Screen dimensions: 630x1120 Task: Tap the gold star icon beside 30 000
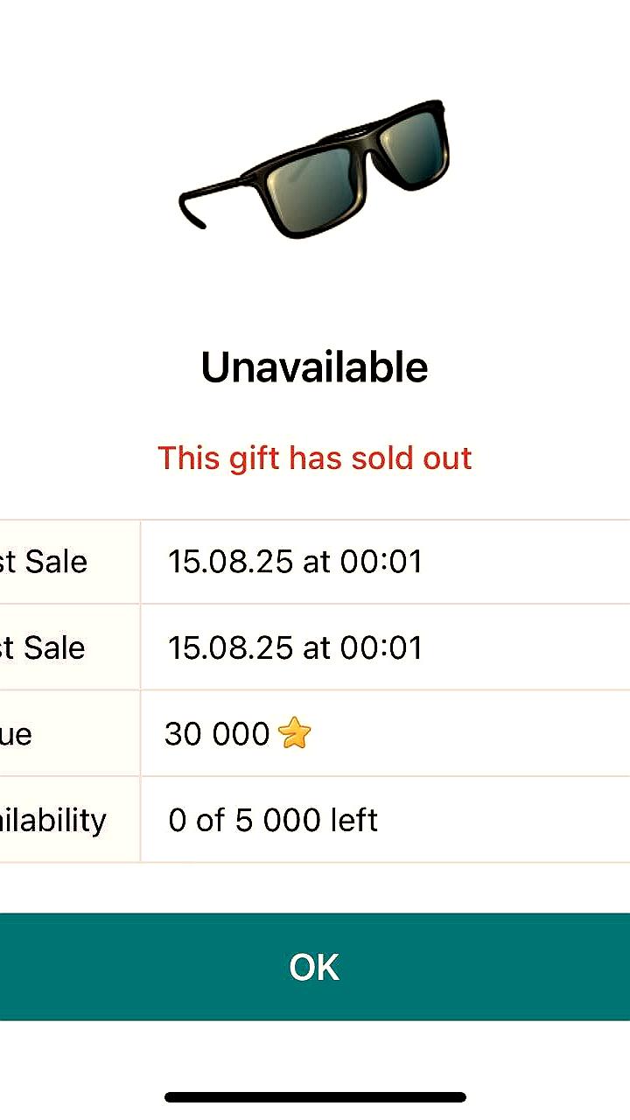point(294,733)
